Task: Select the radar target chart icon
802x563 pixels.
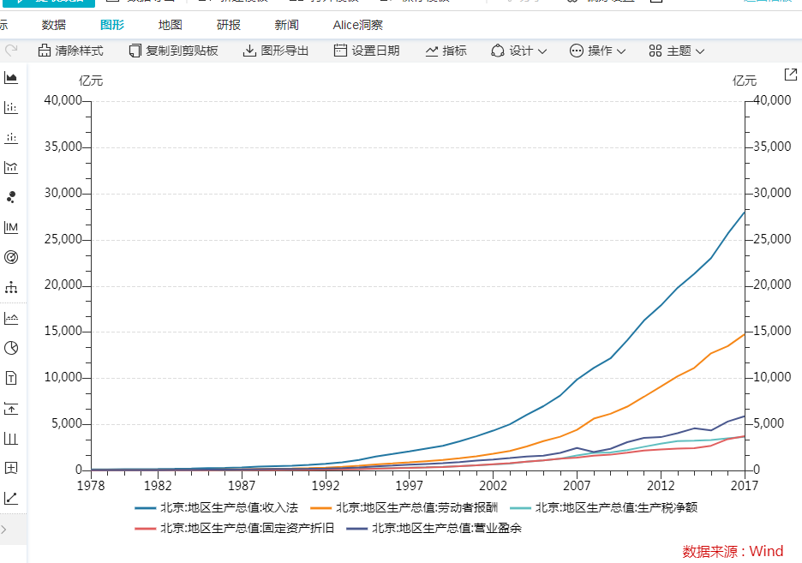Action: 11,257
